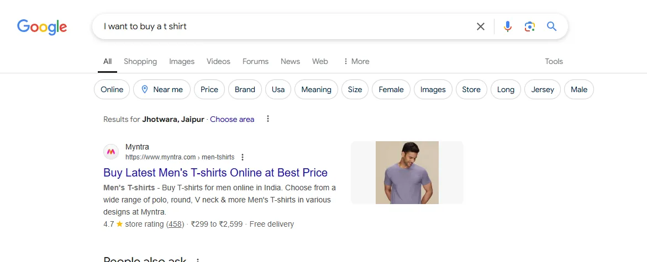
Task: Apply the Size filter chip
Action: (x=355, y=89)
